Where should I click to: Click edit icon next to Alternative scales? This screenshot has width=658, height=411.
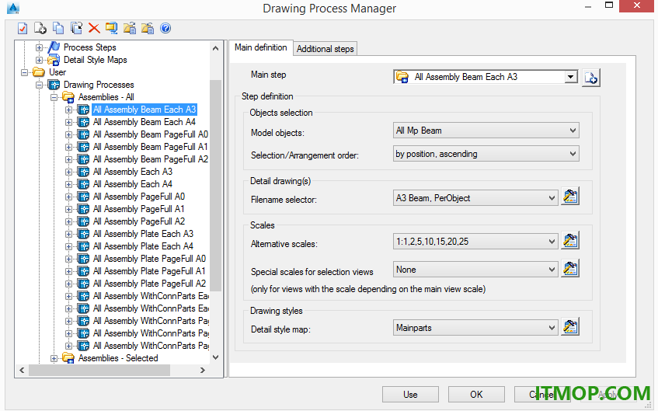570,240
